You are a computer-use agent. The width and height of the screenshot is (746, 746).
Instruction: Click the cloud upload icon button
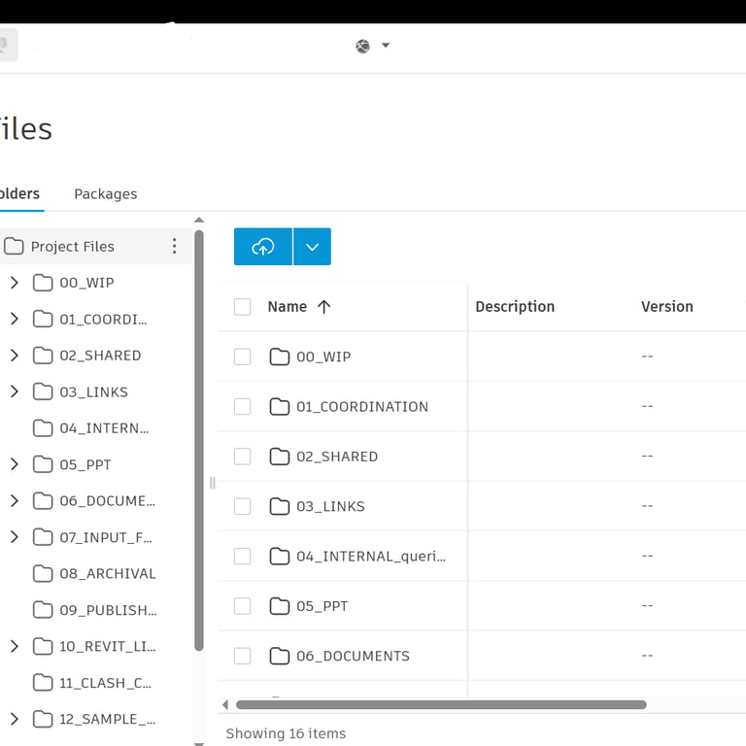tap(263, 247)
